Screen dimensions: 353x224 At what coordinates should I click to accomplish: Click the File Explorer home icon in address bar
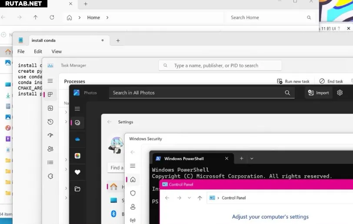70,17
